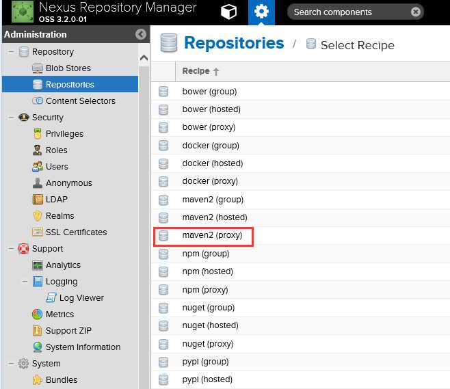The width and height of the screenshot is (450, 389).
Task: Open the Metrics label under Support
Action: [x=60, y=314]
